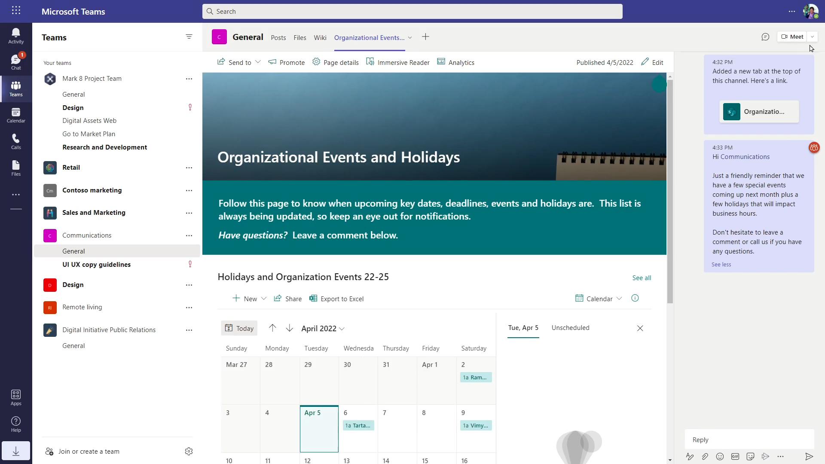Attach a file to the reply
This screenshot has width=825, height=464.
[705, 457]
